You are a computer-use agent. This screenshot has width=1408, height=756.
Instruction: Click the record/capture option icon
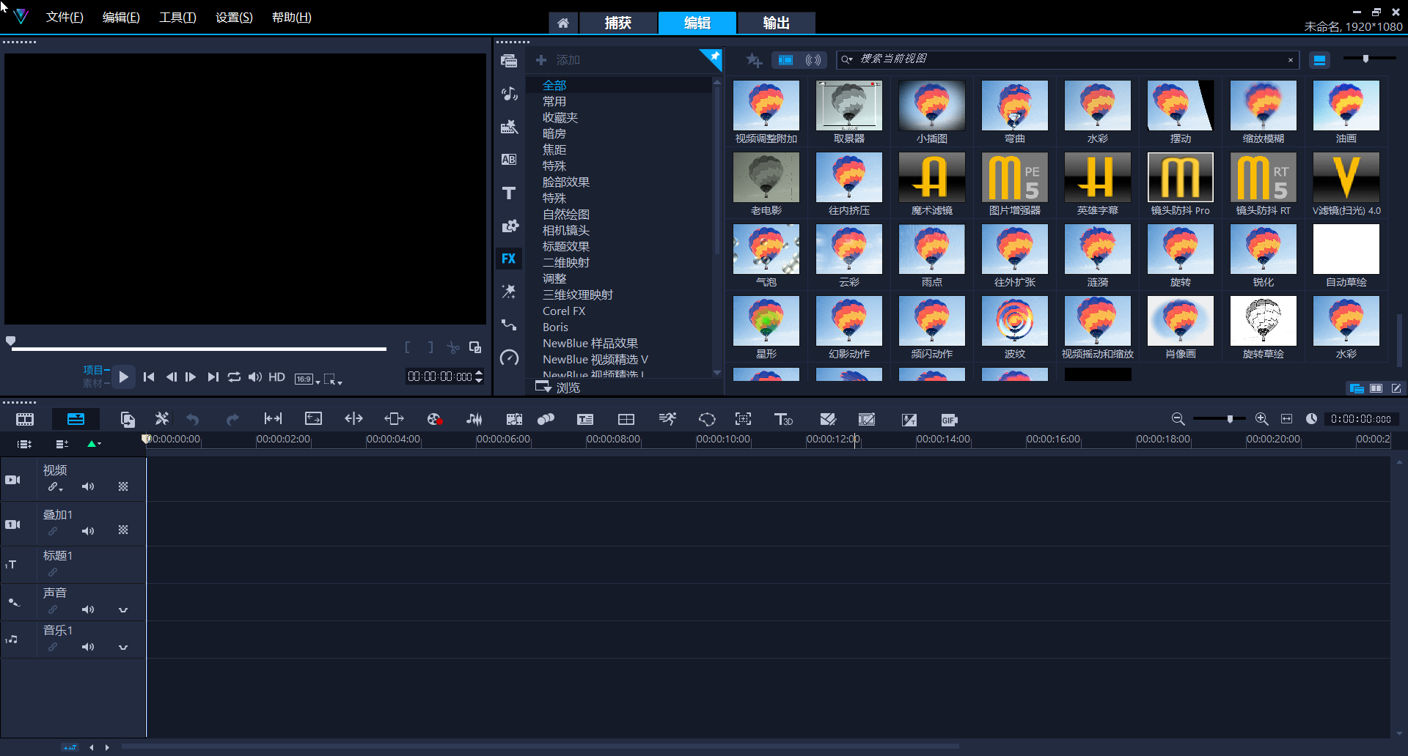(434, 419)
